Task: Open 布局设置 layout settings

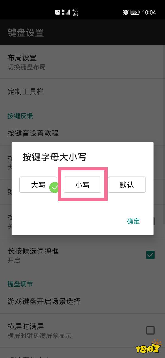Action: (82, 62)
